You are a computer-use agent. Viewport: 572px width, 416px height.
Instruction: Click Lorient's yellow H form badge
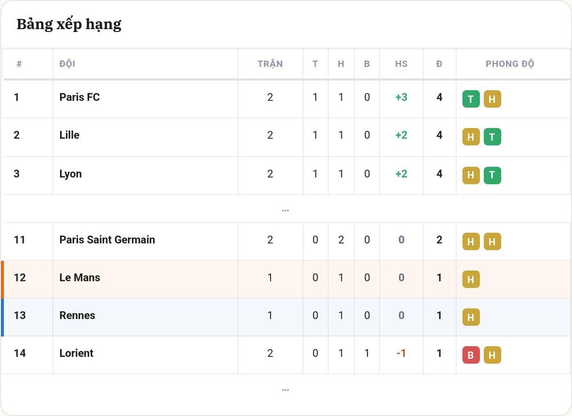(492, 355)
